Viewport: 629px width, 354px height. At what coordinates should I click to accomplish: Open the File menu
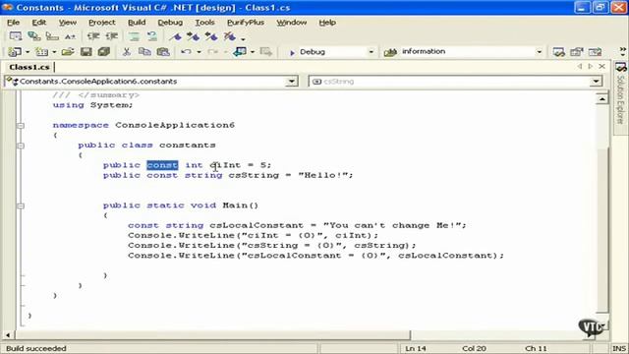pyautogui.click(x=13, y=23)
